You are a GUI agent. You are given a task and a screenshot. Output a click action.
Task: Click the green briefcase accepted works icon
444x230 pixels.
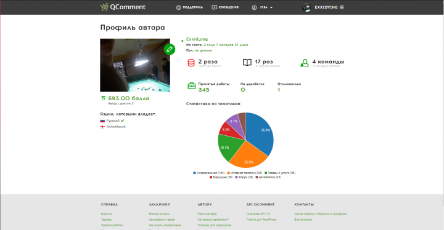click(x=192, y=85)
